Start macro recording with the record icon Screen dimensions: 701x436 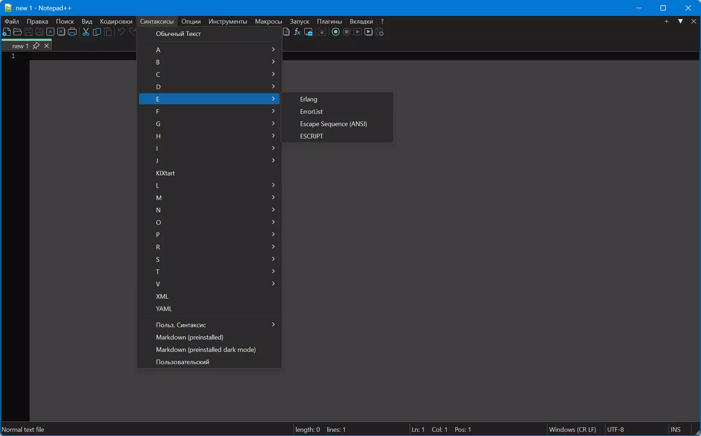click(336, 32)
